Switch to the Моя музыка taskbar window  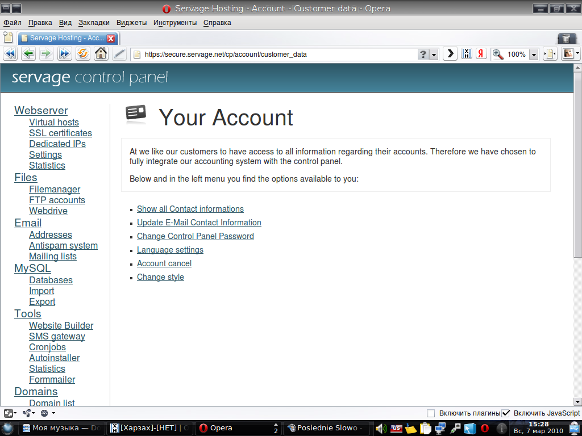pyautogui.click(x=61, y=428)
